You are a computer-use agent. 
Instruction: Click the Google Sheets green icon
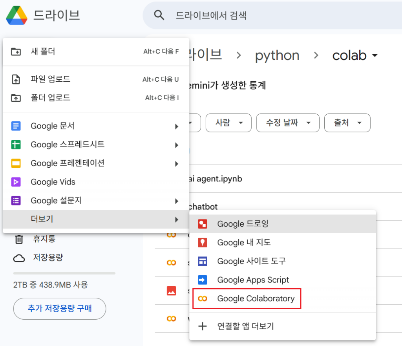(x=16, y=145)
